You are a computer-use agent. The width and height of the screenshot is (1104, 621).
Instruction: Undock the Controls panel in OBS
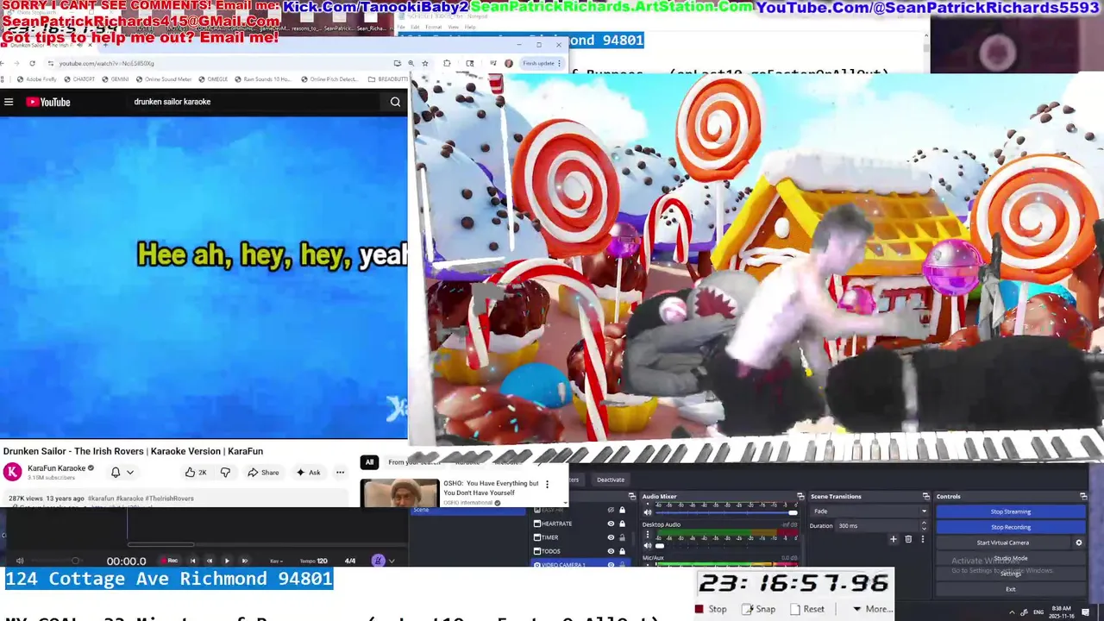tap(1083, 496)
